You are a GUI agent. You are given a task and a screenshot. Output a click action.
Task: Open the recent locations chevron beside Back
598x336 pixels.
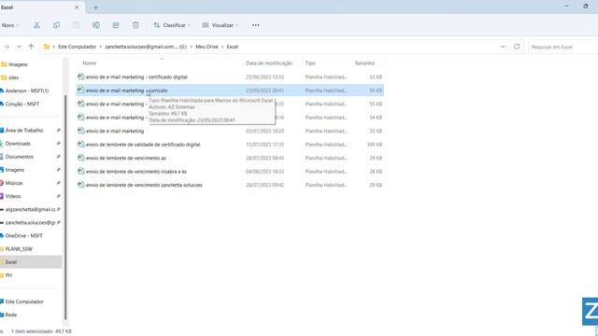coord(19,47)
